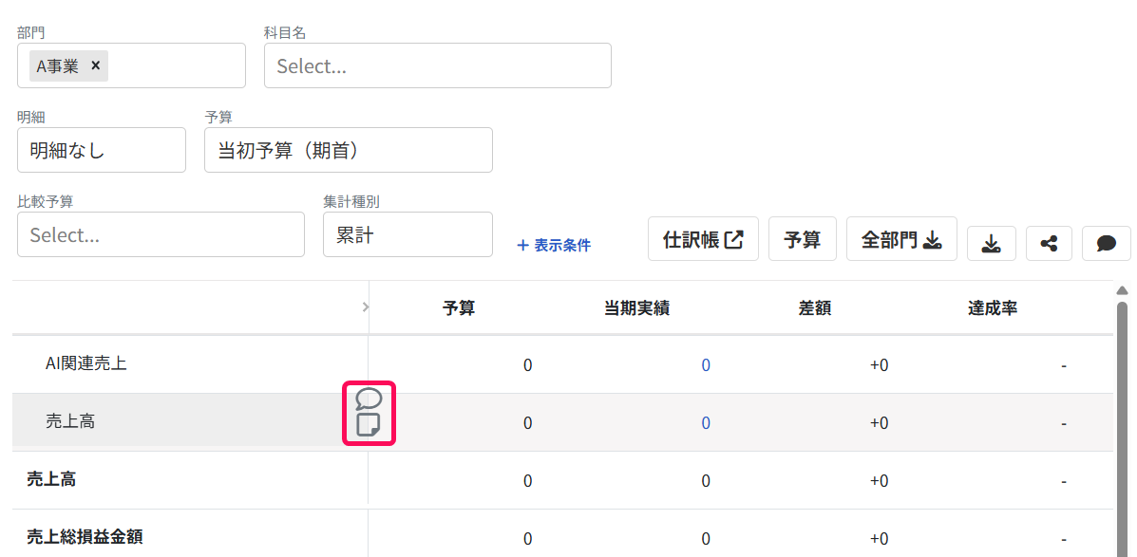Screen dimensions: 1137x557
Task: Click the download icon button
Action: (x=992, y=243)
